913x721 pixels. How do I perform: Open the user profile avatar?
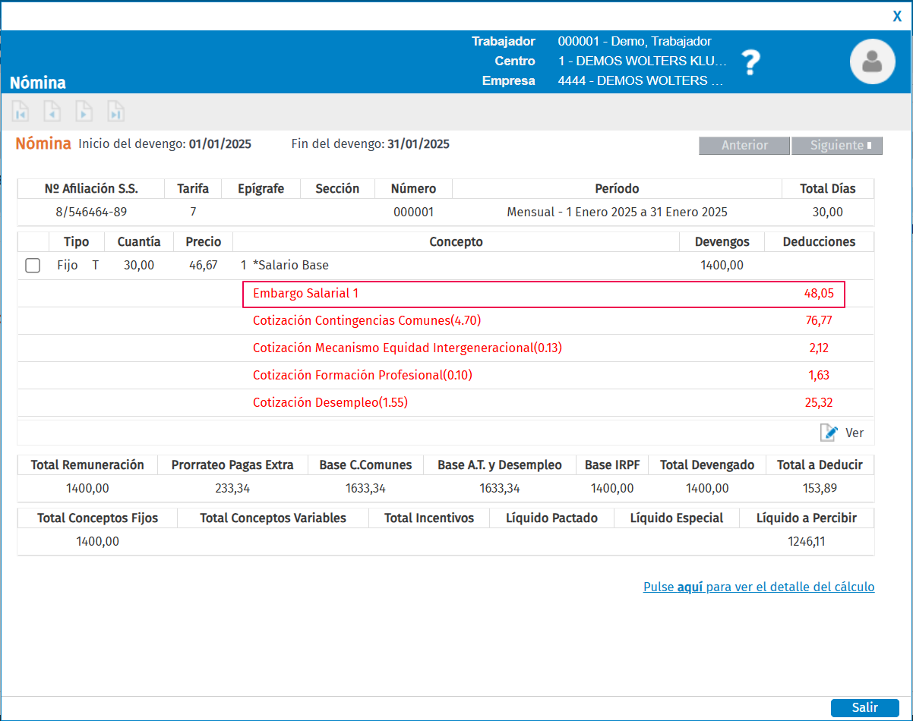[873, 61]
